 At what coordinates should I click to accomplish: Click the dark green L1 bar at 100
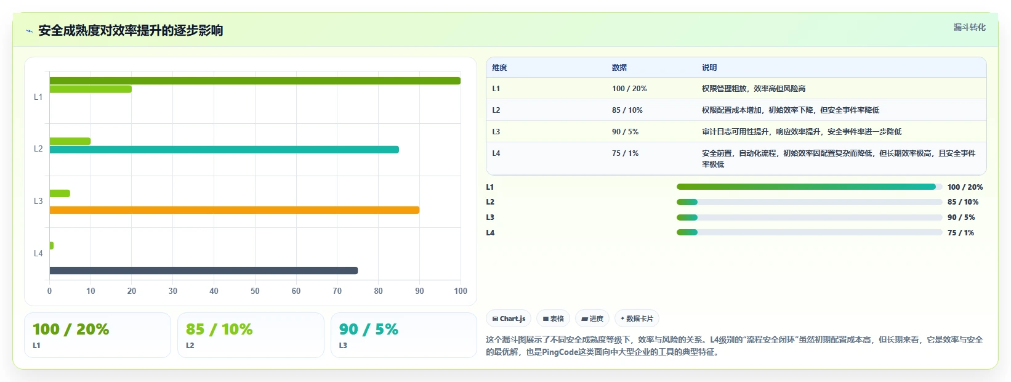point(255,81)
